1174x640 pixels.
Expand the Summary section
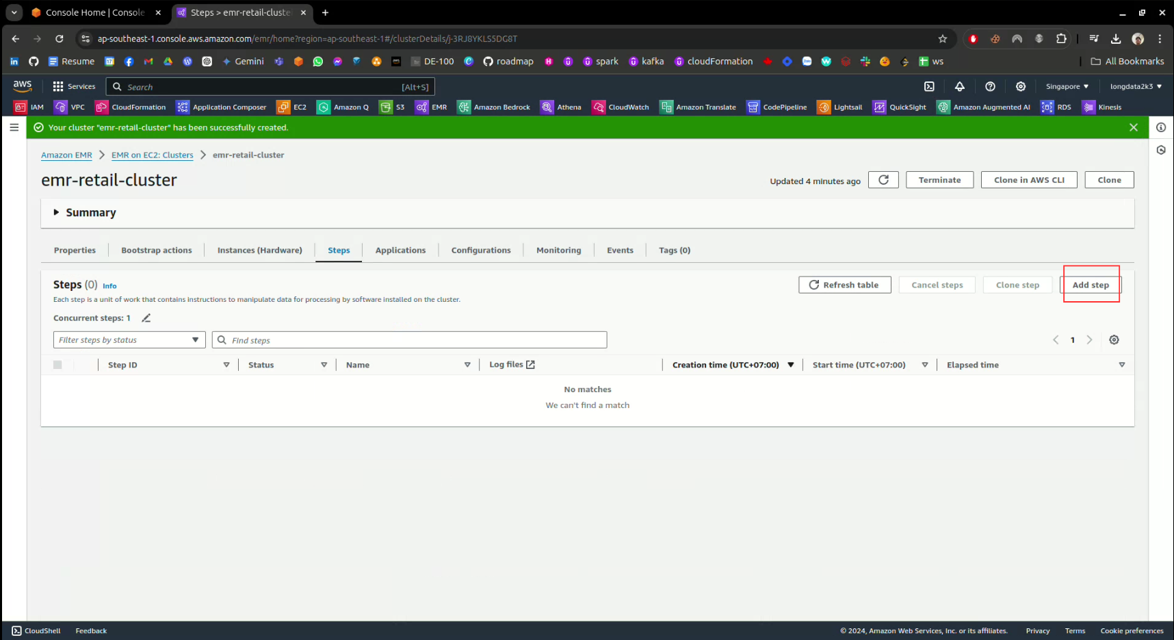point(57,213)
